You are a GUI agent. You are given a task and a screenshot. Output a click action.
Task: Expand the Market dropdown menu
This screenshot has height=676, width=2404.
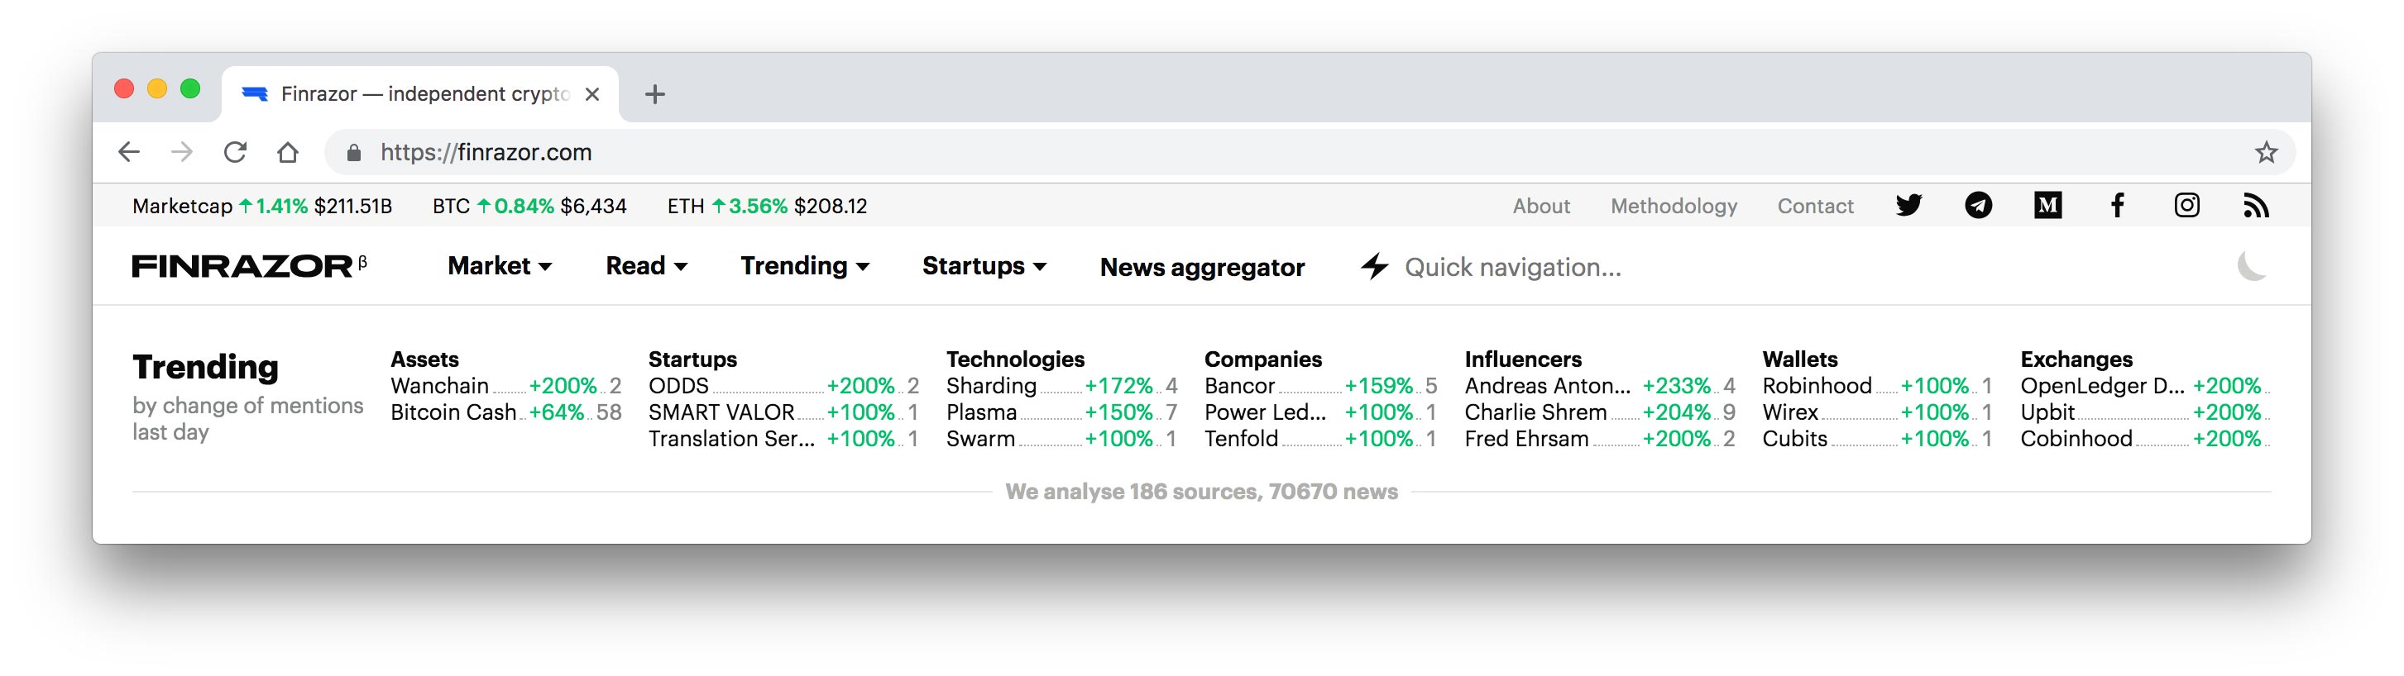point(500,267)
